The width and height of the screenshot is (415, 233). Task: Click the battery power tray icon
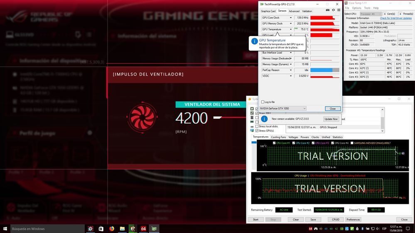pos(368,228)
